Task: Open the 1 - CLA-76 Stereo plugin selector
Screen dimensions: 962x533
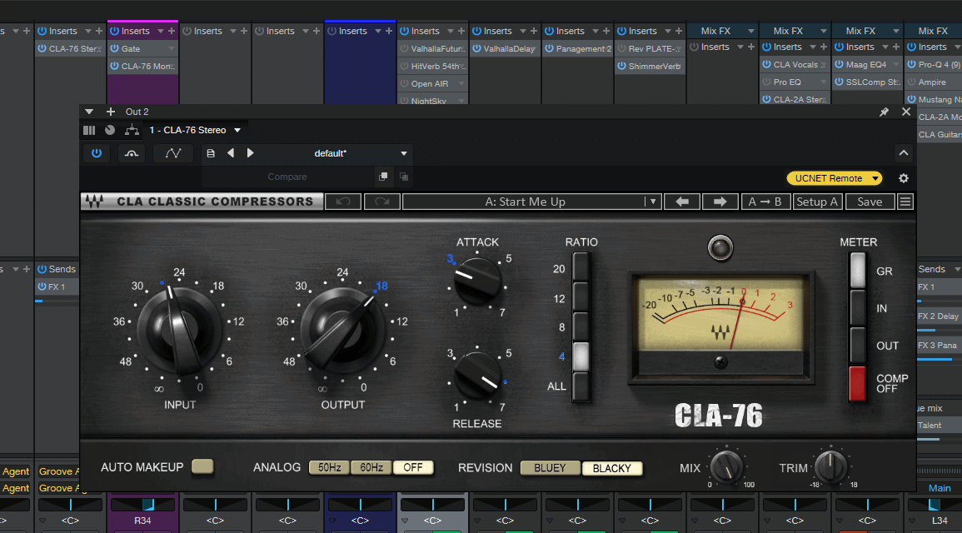Action: click(195, 130)
